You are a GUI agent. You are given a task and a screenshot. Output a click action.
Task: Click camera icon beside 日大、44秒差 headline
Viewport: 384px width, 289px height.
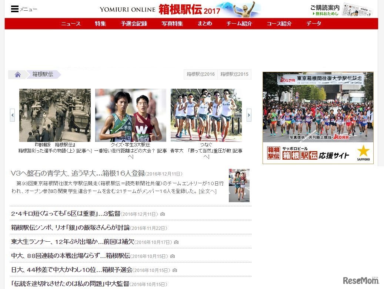click(x=175, y=271)
